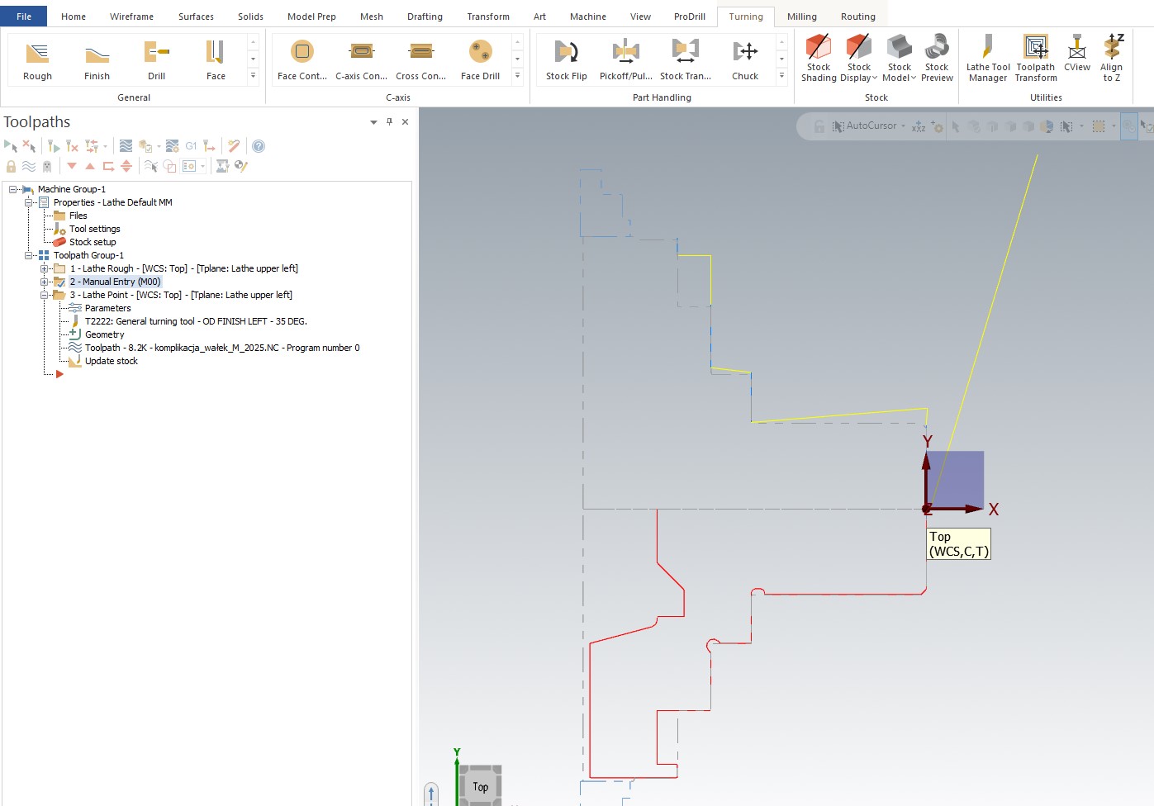Move insert arrow up one item
The width and height of the screenshot is (1154, 806).
pos(90,166)
